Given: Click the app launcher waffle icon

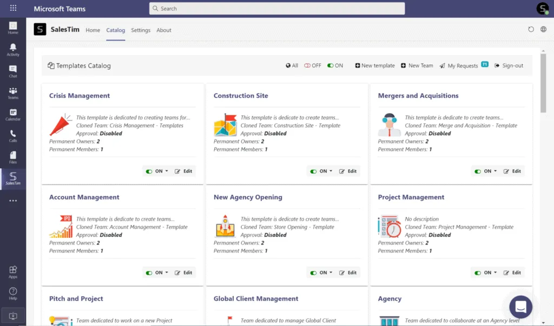Looking at the screenshot, I should (13, 9).
